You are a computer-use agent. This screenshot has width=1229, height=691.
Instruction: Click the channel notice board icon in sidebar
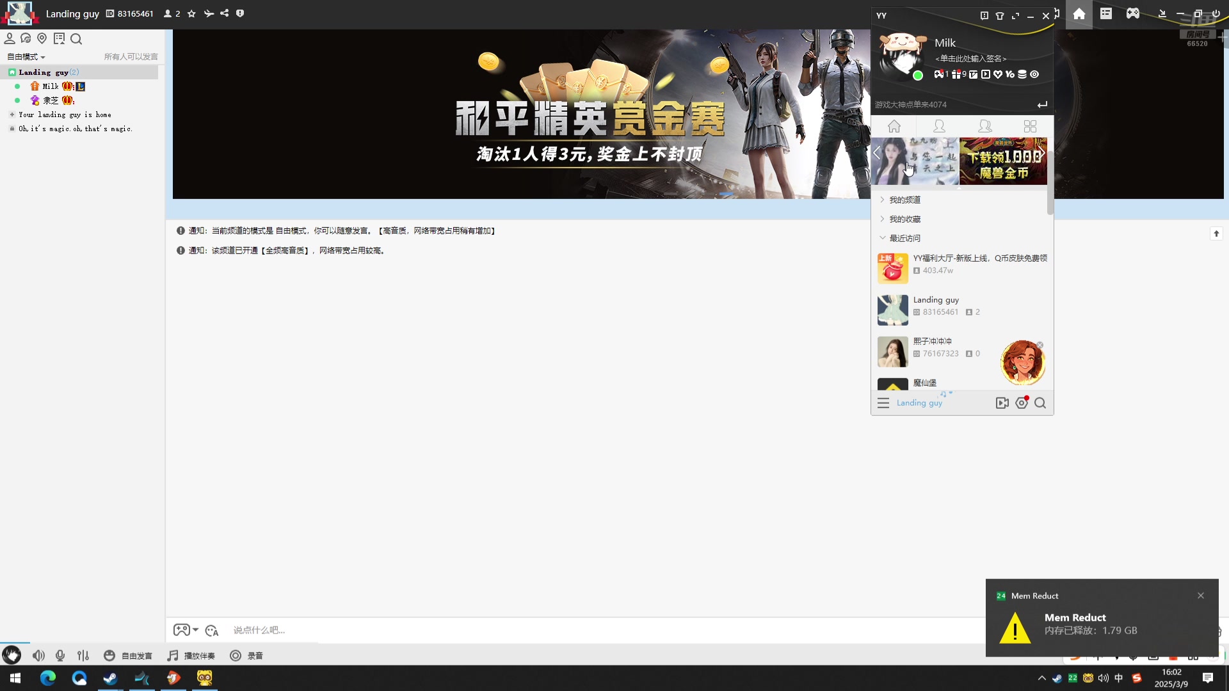pyautogui.click(x=60, y=39)
